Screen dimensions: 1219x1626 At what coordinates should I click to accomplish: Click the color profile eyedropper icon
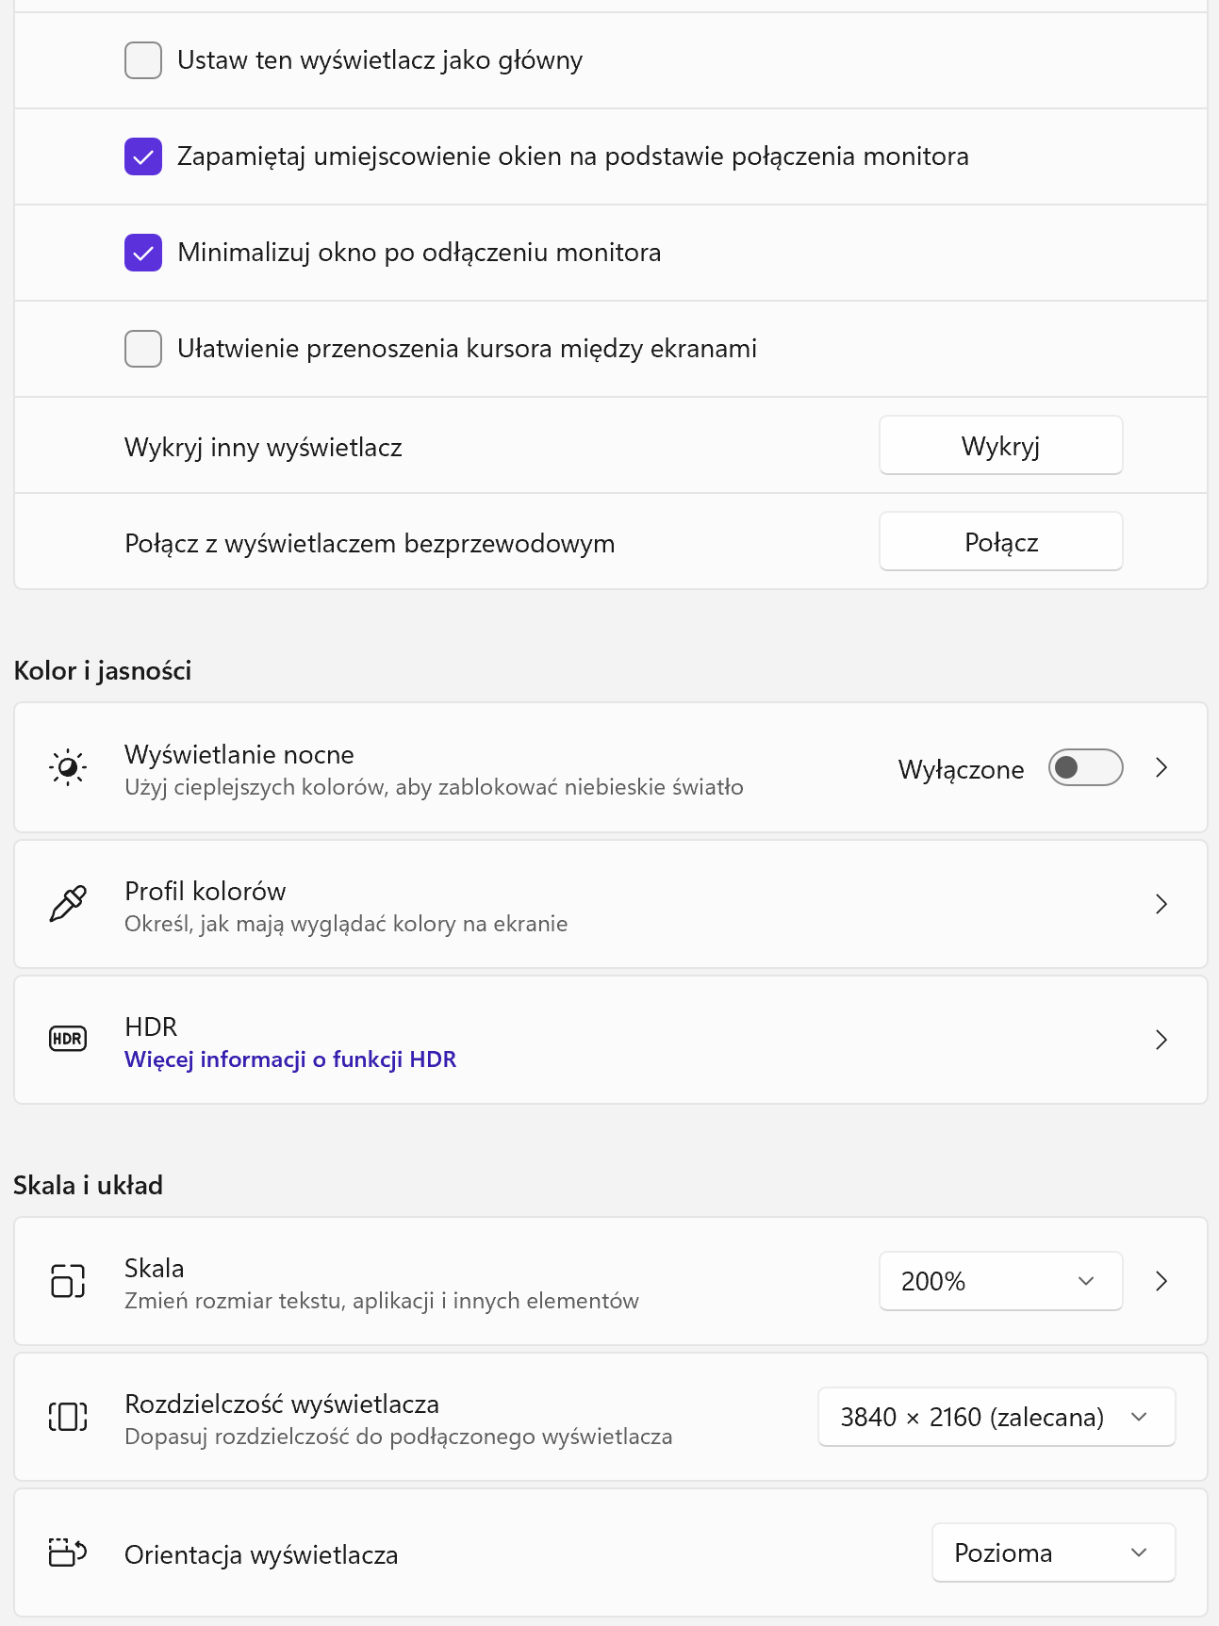68,904
